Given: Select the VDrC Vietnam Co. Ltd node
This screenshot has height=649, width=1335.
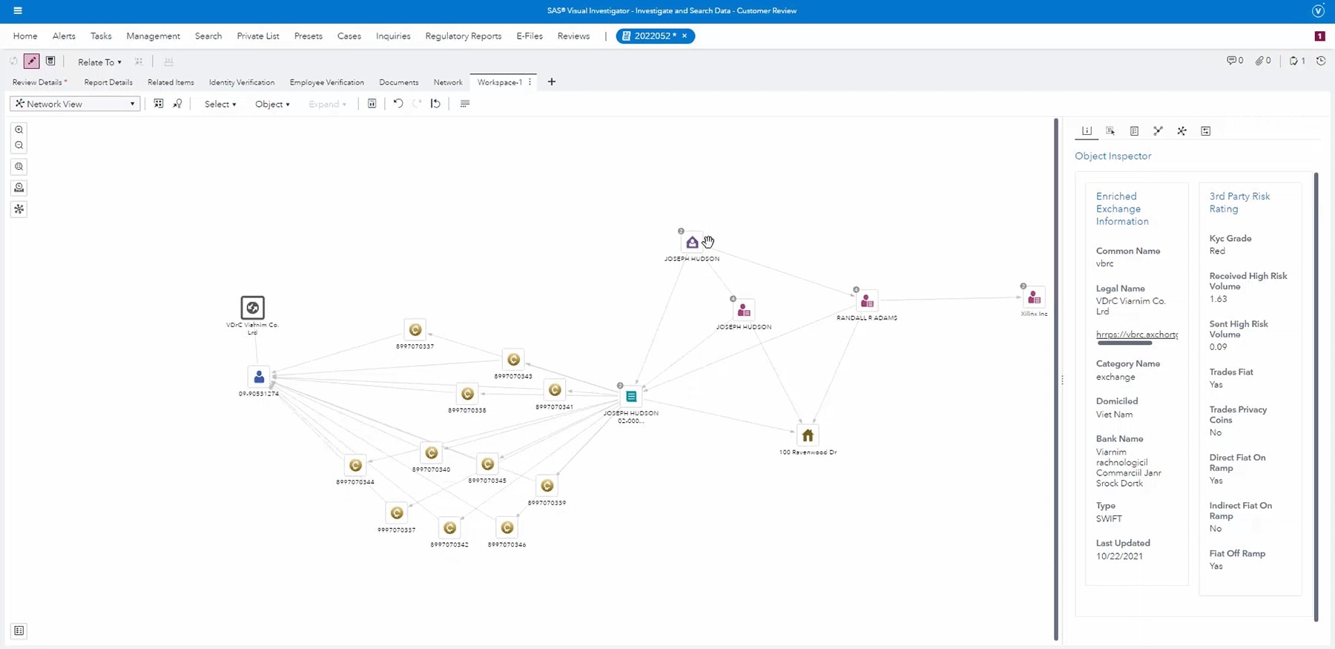Looking at the screenshot, I should (x=253, y=308).
